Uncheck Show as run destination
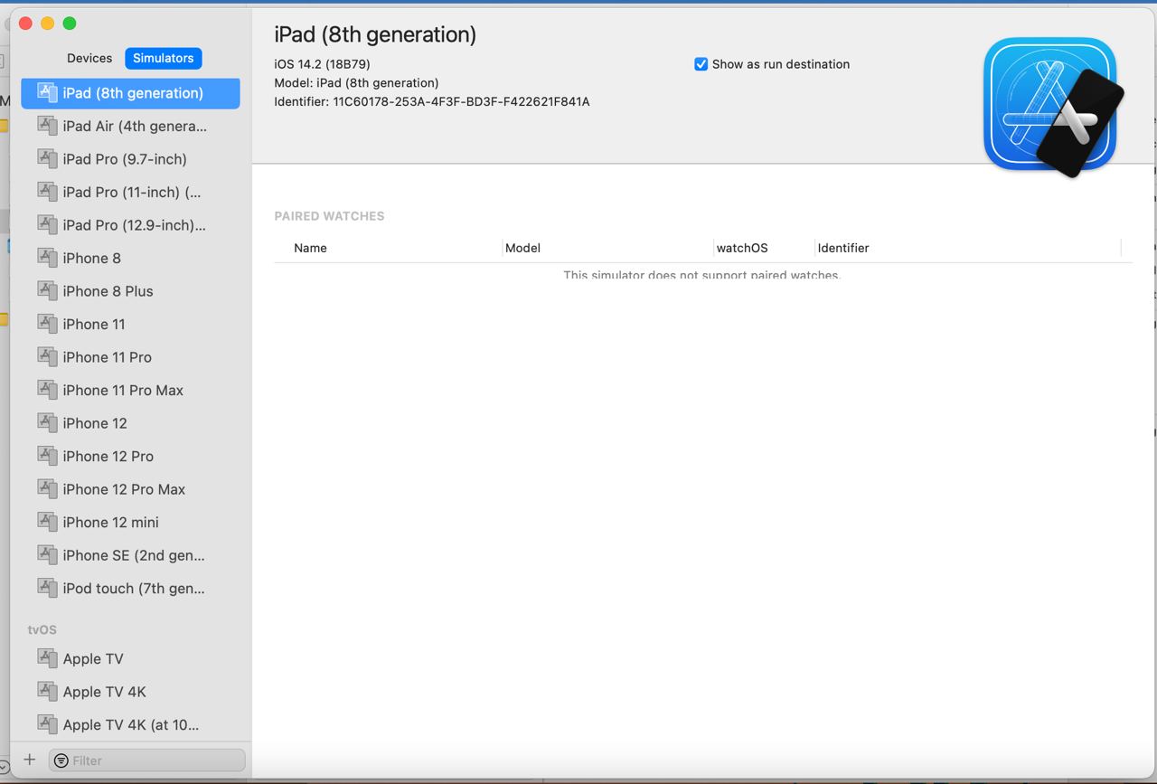The image size is (1157, 784). (701, 64)
